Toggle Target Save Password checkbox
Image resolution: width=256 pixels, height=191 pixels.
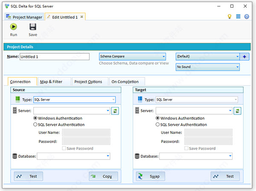(x=186, y=148)
